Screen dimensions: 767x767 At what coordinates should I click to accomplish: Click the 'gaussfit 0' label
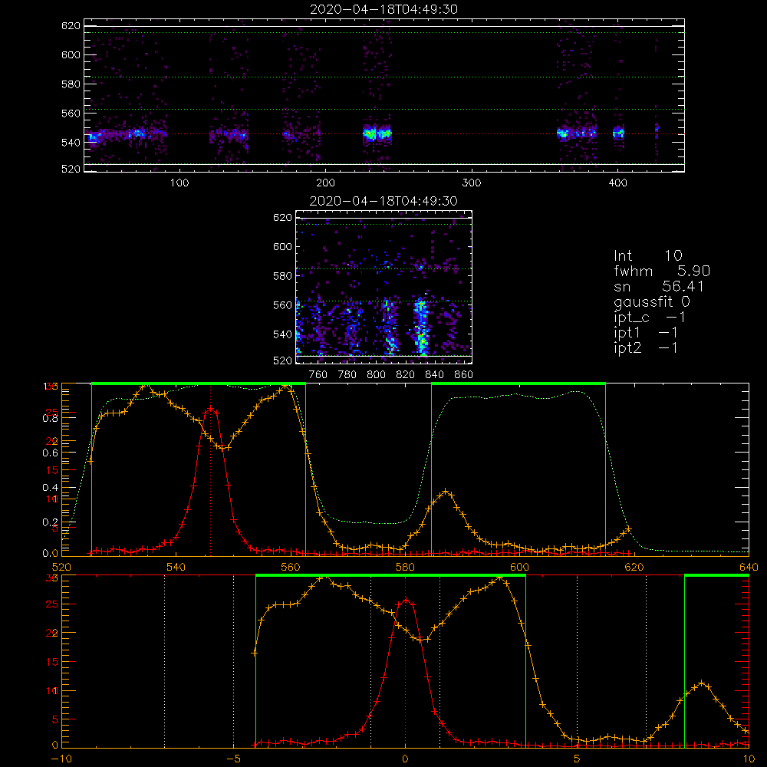click(652, 301)
